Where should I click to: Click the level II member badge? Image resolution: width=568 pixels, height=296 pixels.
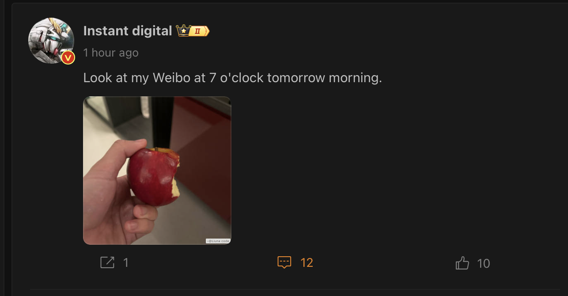(x=200, y=31)
